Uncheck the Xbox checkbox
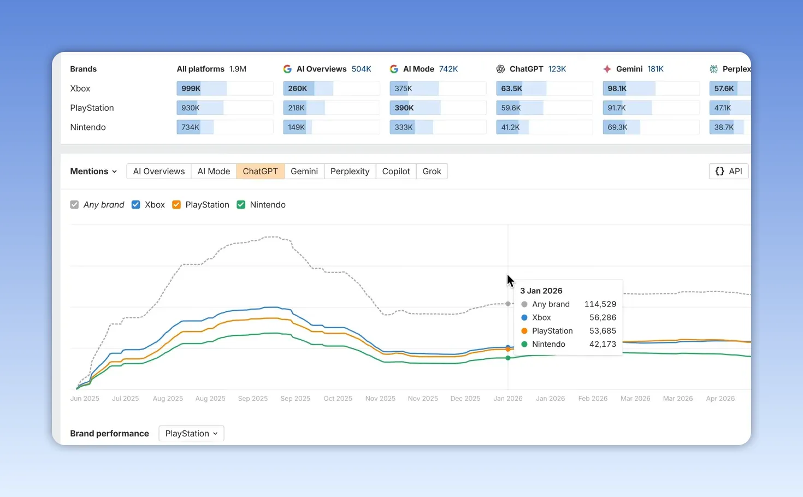This screenshot has height=497, width=803. [136, 205]
